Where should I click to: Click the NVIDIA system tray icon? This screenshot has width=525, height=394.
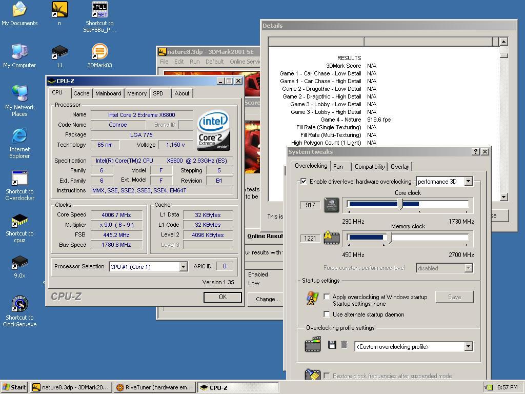[x=489, y=387]
